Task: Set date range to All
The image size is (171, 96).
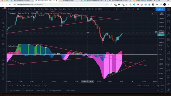Action: tap(39, 86)
